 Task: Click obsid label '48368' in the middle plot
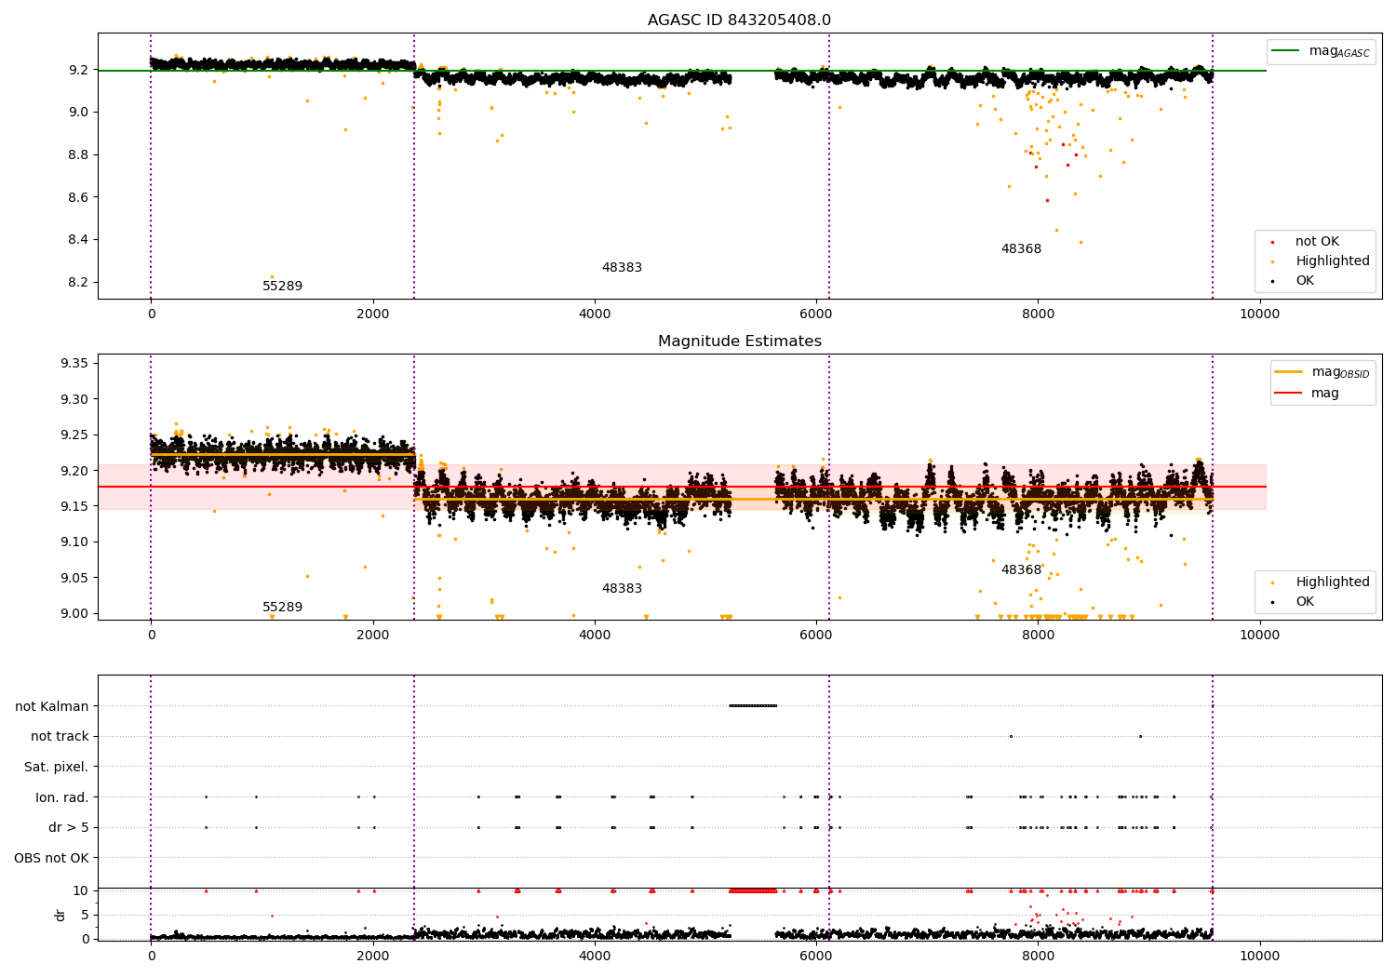pos(1021,570)
